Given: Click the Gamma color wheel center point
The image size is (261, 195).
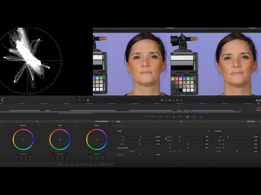Looking at the screenshot, I should [x=23, y=139].
